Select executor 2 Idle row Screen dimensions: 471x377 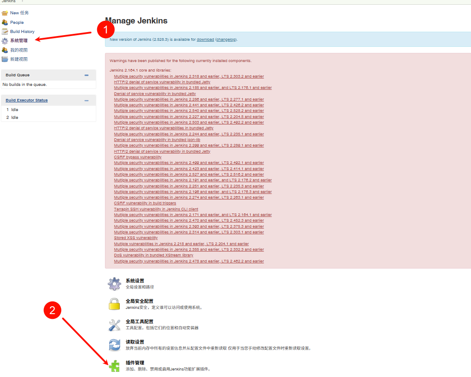point(49,118)
